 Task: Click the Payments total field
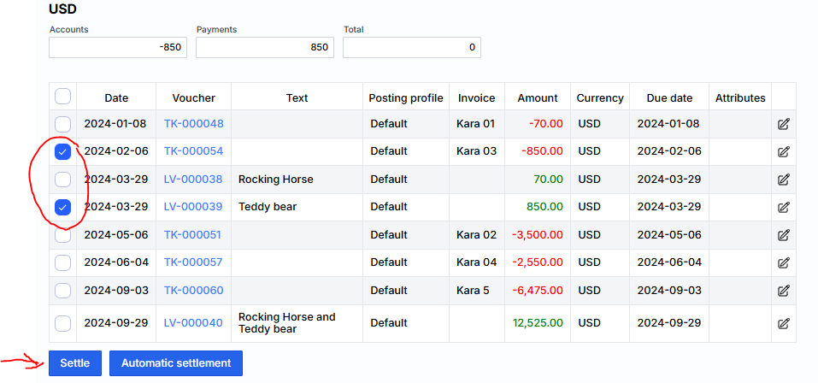[x=264, y=48]
